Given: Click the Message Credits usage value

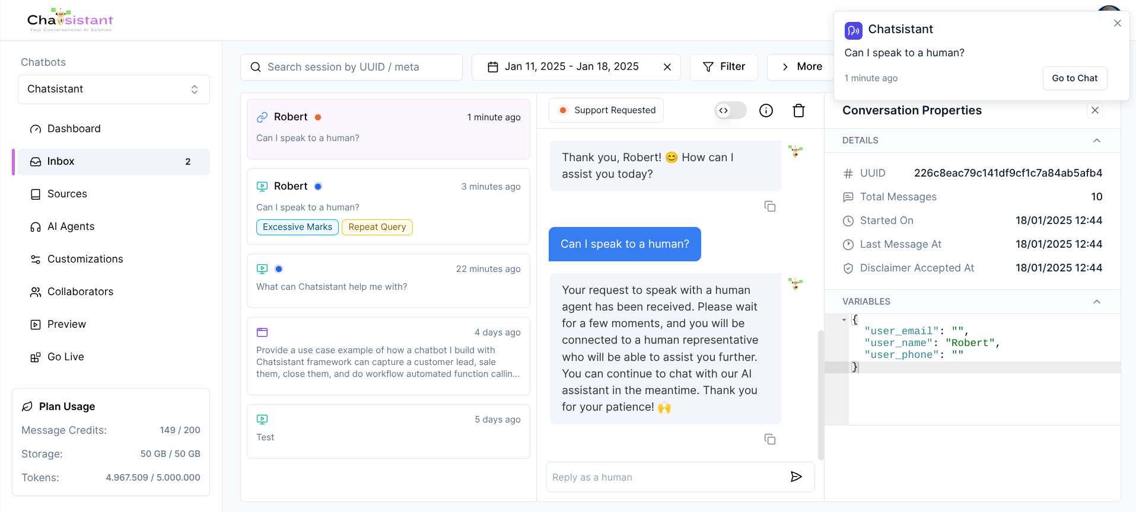Looking at the screenshot, I should [180, 430].
